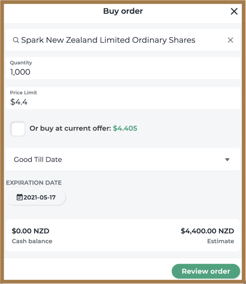Click the Buy order title text
The image size is (246, 284).
click(123, 11)
